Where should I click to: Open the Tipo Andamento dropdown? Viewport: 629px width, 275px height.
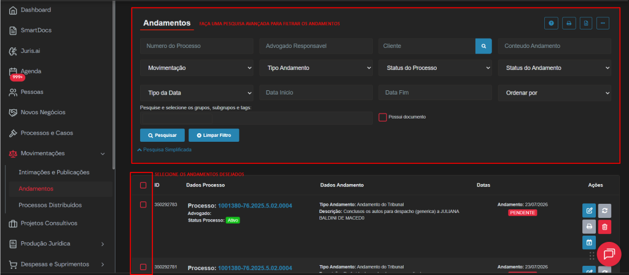(316, 68)
